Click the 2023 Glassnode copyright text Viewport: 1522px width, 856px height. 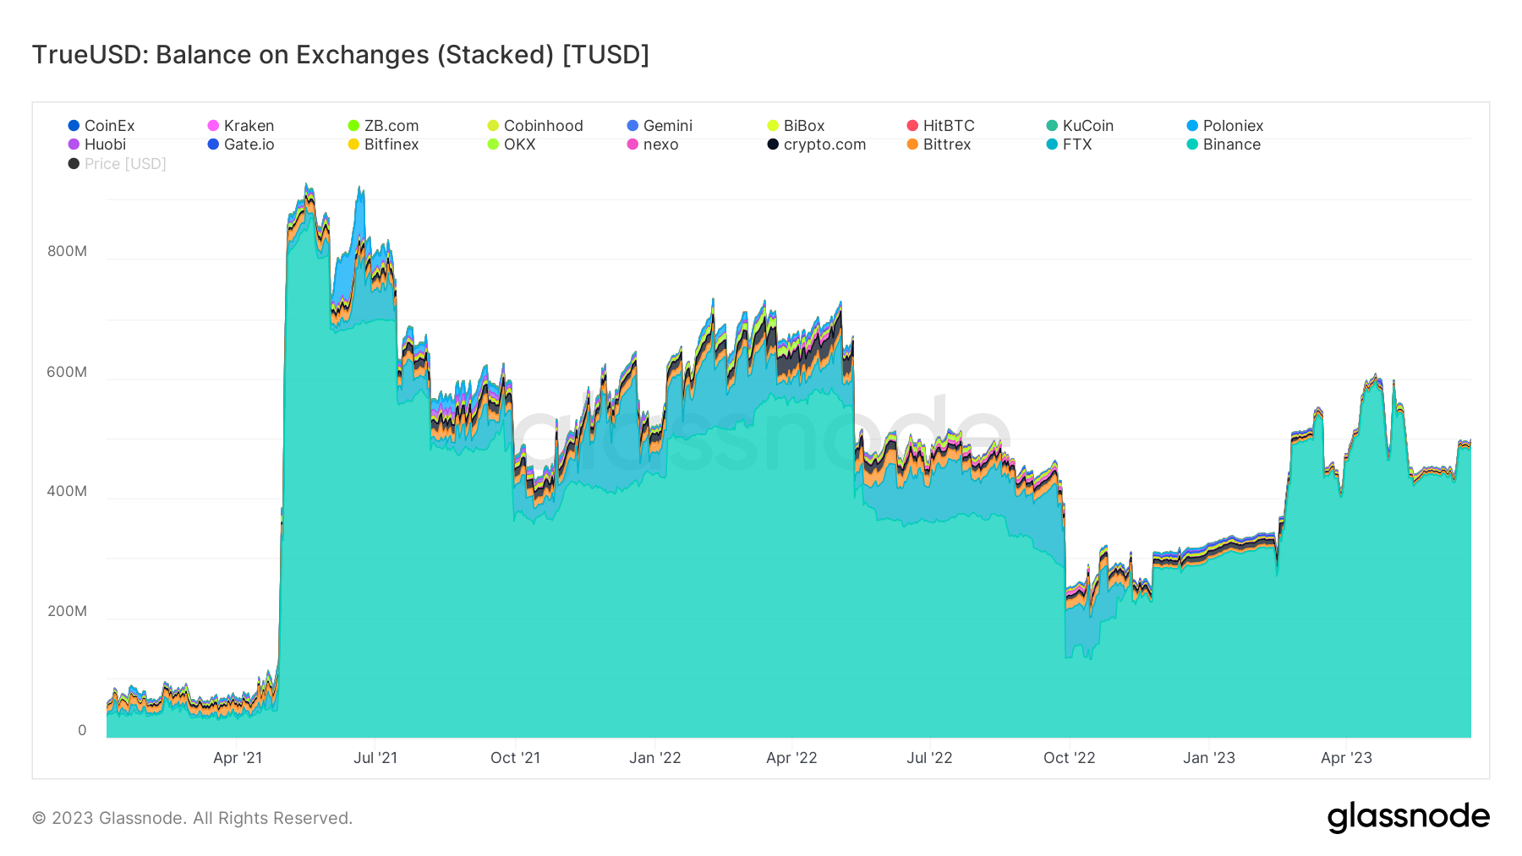tap(192, 818)
